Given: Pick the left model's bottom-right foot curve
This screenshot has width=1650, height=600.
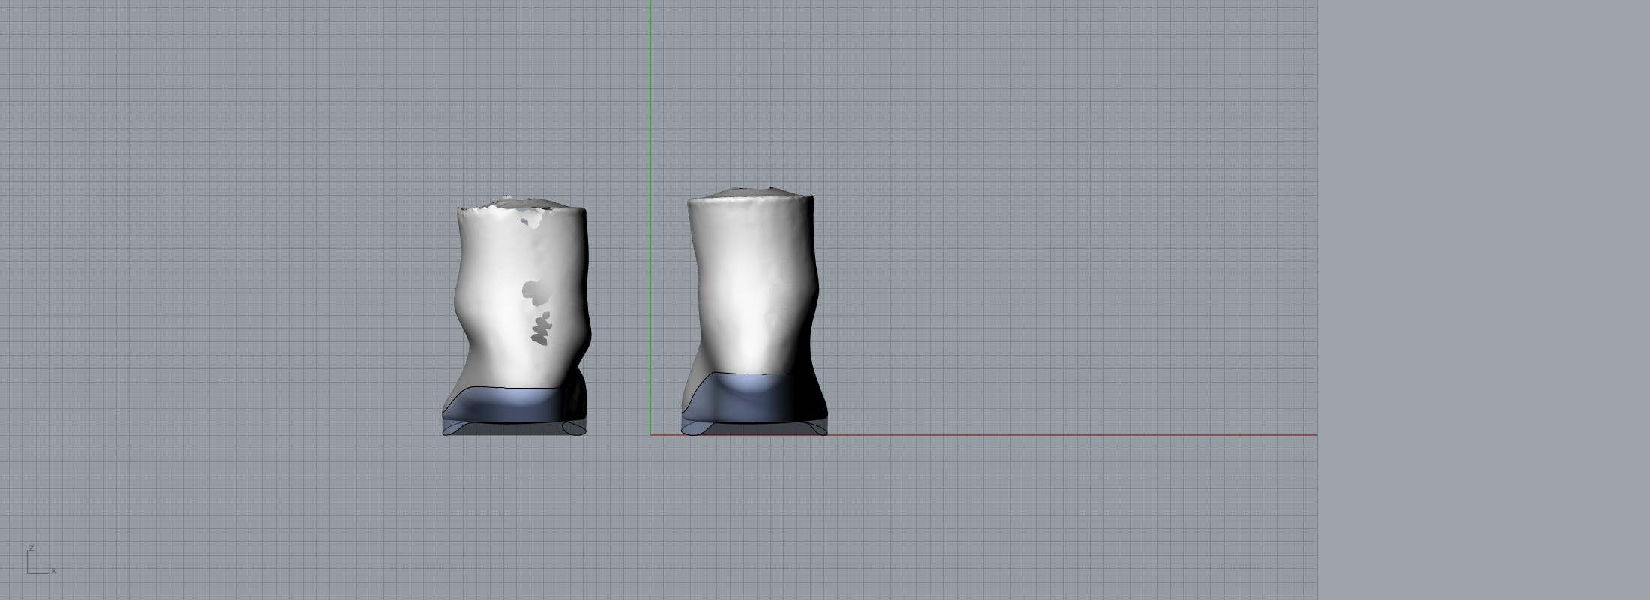Looking at the screenshot, I should (x=574, y=429).
